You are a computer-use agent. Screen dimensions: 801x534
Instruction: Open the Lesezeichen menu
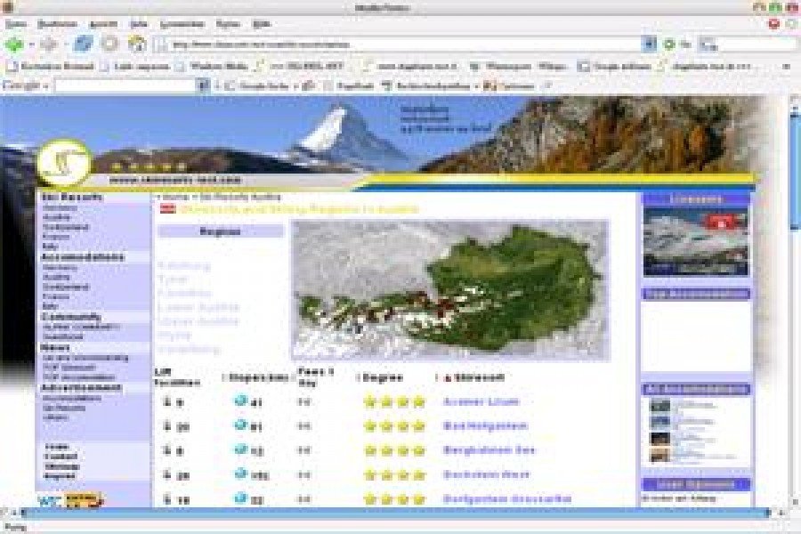tap(182, 24)
